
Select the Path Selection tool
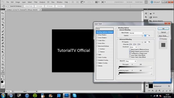[3, 62]
